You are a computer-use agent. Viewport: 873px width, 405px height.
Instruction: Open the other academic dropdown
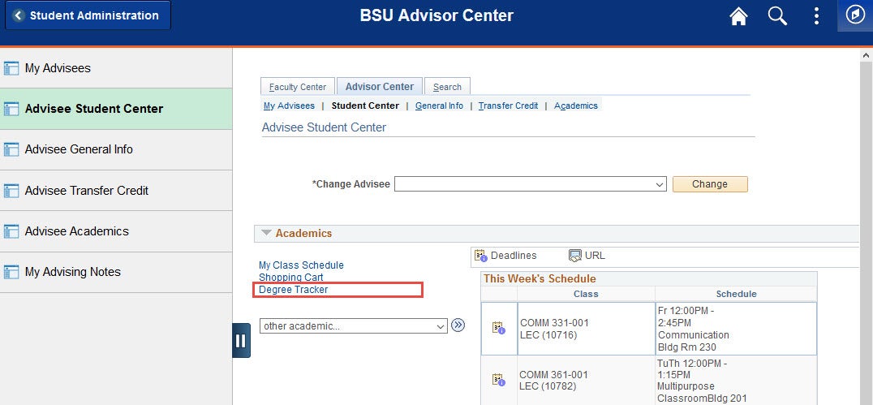354,326
